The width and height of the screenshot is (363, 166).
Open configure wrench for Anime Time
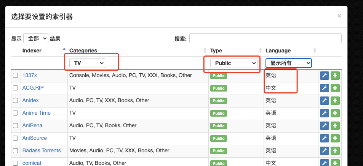(x=325, y=113)
